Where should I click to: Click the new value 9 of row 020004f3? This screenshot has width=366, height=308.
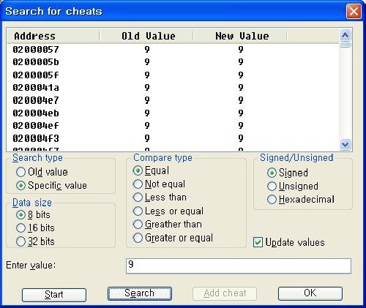click(241, 138)
